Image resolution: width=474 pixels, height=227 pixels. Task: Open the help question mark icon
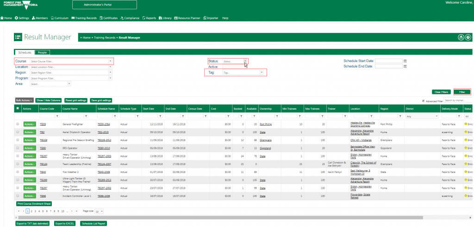(468, 37)
